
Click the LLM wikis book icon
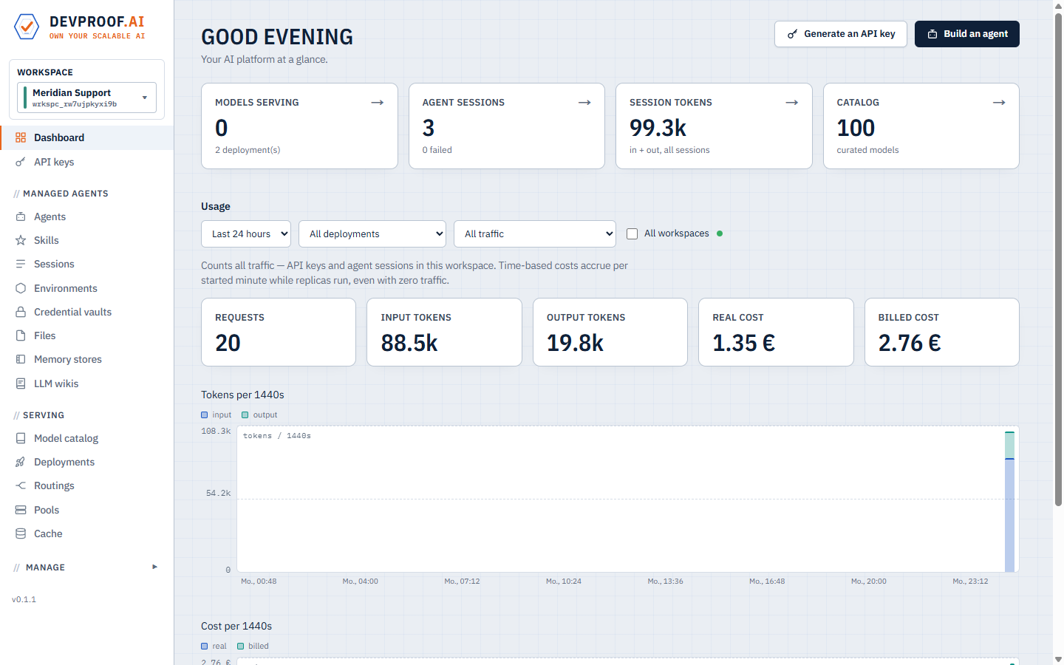click(21, 383)
